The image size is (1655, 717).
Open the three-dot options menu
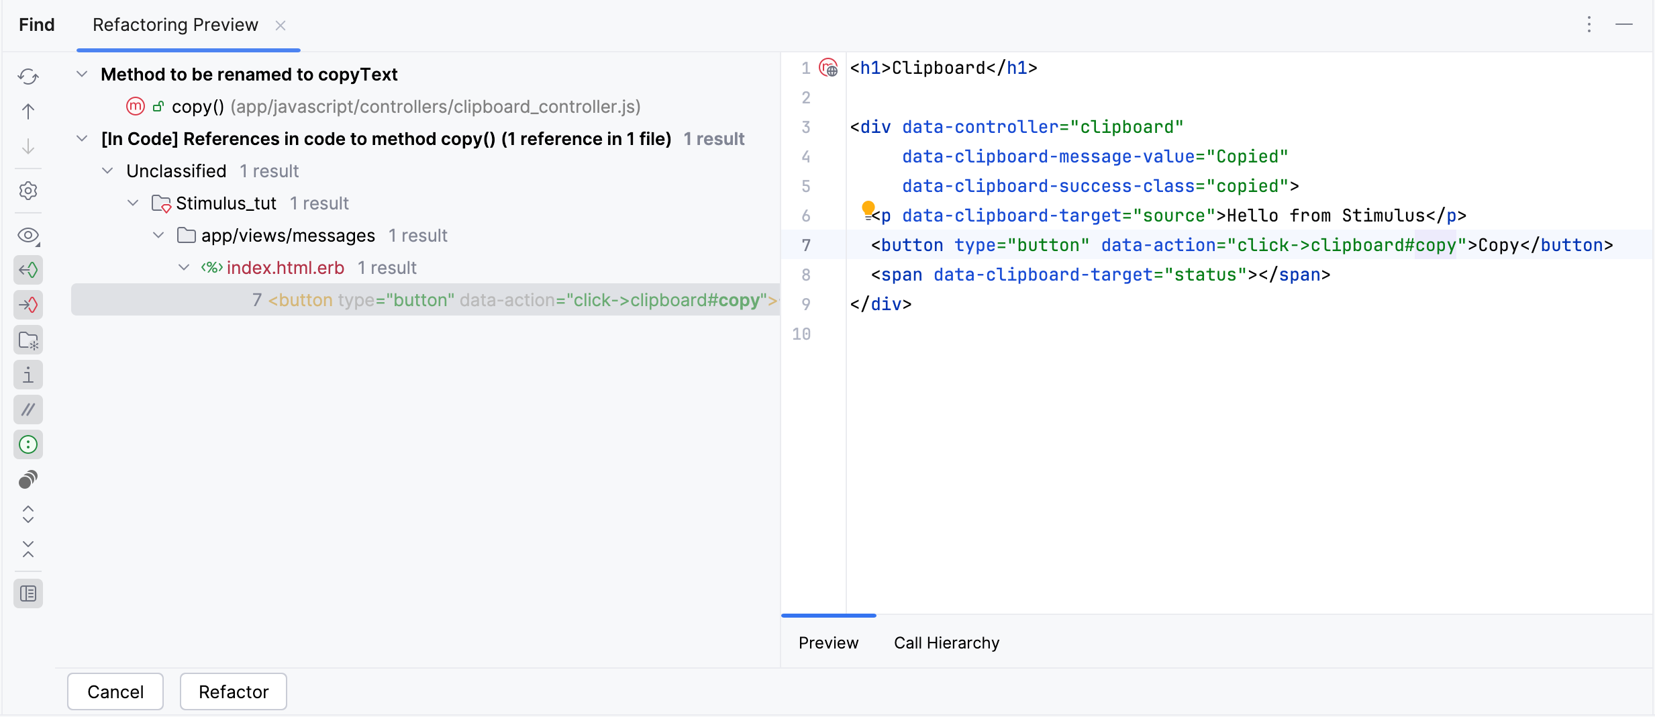pyautogui.click(x=1589, y=25)
